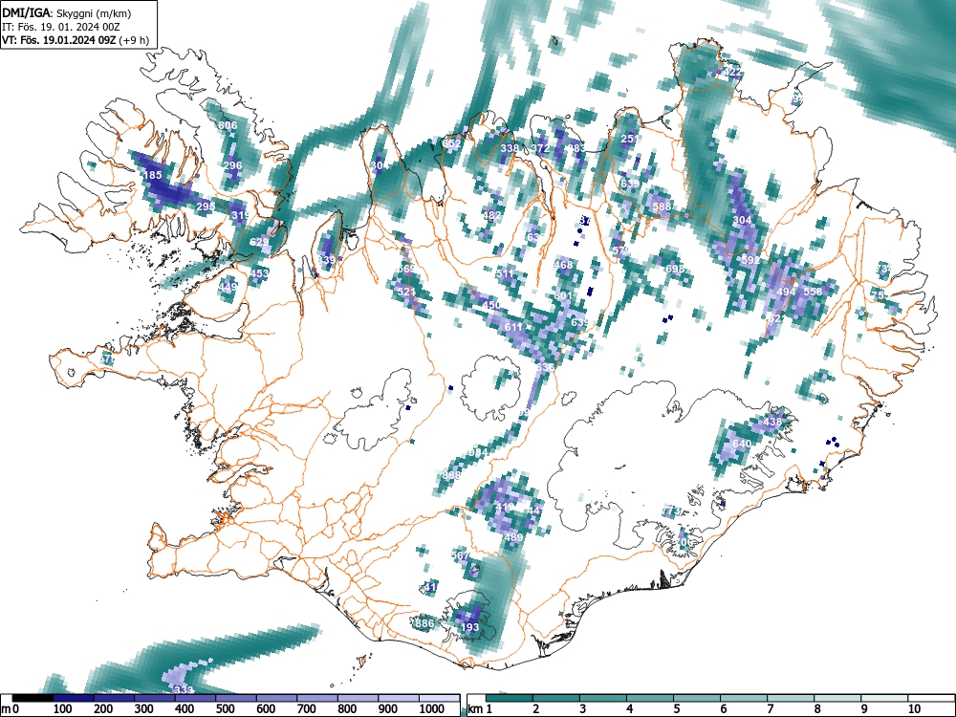Click the map label 698

(675, 269)
